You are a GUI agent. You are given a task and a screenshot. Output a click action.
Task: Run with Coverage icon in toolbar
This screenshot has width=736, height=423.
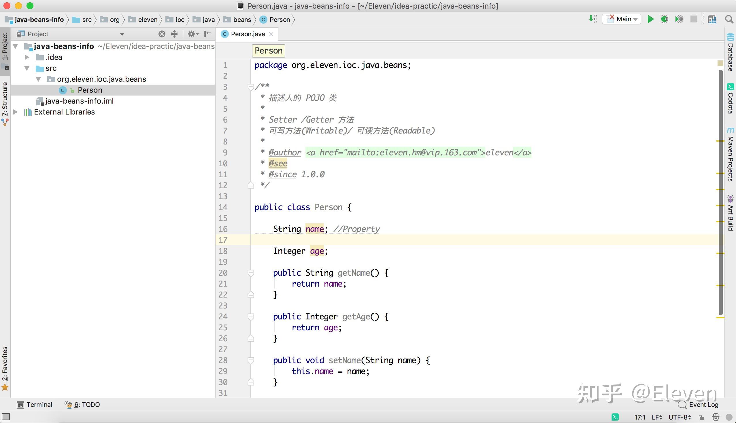coord(680,19)
